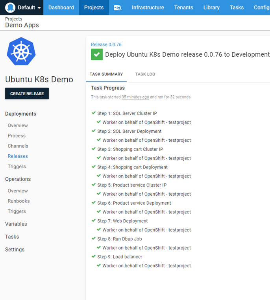Open the Infrastructure menu
Viewport: 270px width, 300px height.
pyautogui.click(x=148, y=7)
